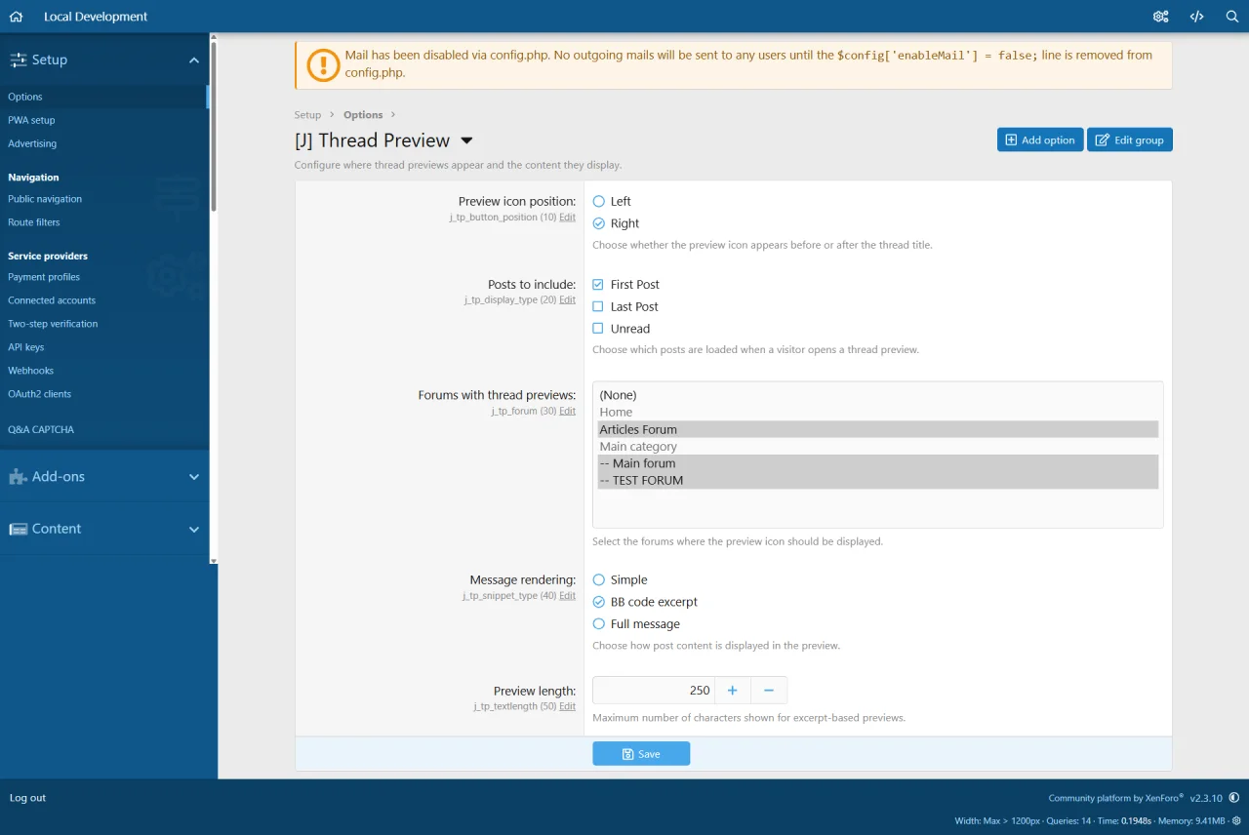The width and height of the screenshot is (1249, 835).
Task: Click the Content newspaper icon
Action: [x=18, y=529]
